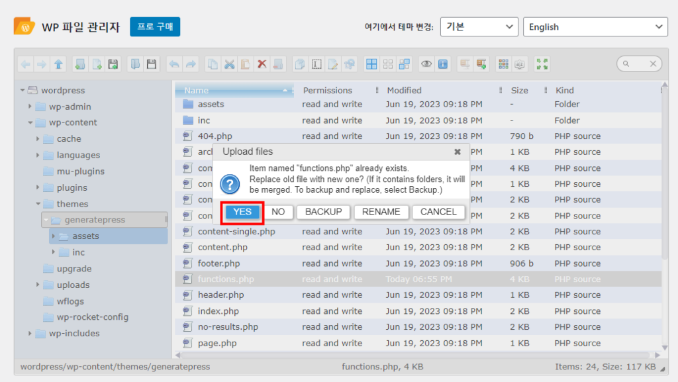Open the theme dropdown showing 기본

[x=479, y=26]
